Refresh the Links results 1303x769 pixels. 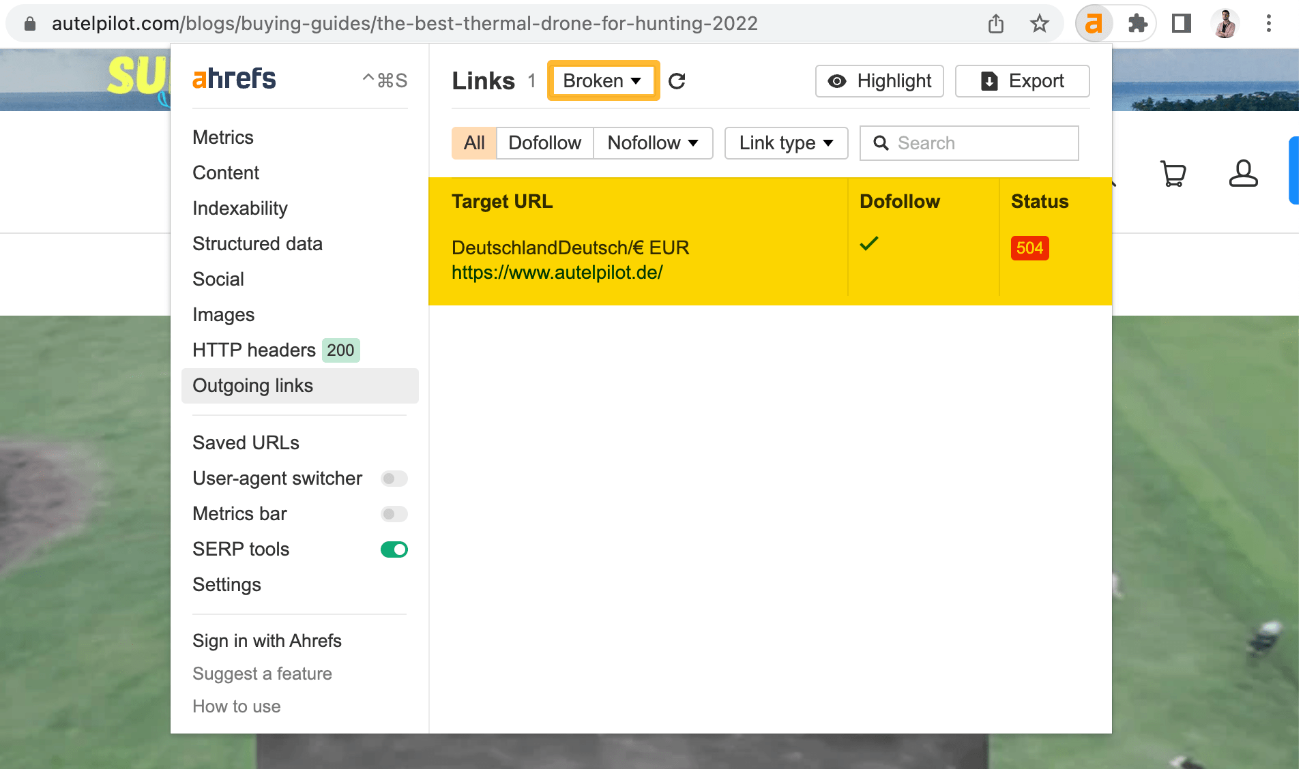coord(677,81)
